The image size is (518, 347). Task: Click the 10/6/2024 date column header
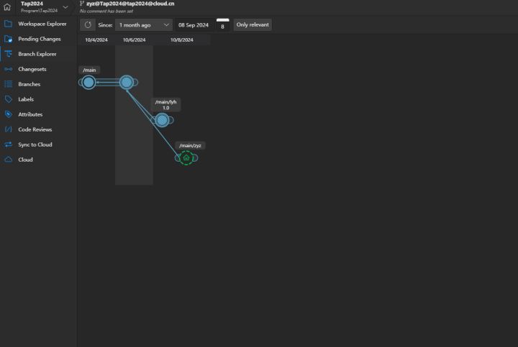pyautogui.click(x=134, y=40)
